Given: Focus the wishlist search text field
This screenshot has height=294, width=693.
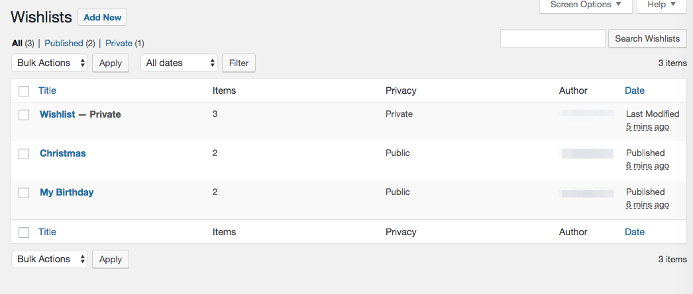Looking at the screenshot, I should [x=553, y=39].
